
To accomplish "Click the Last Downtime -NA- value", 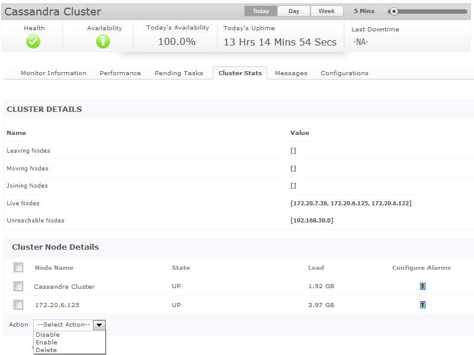I will [x=361, y=42].
